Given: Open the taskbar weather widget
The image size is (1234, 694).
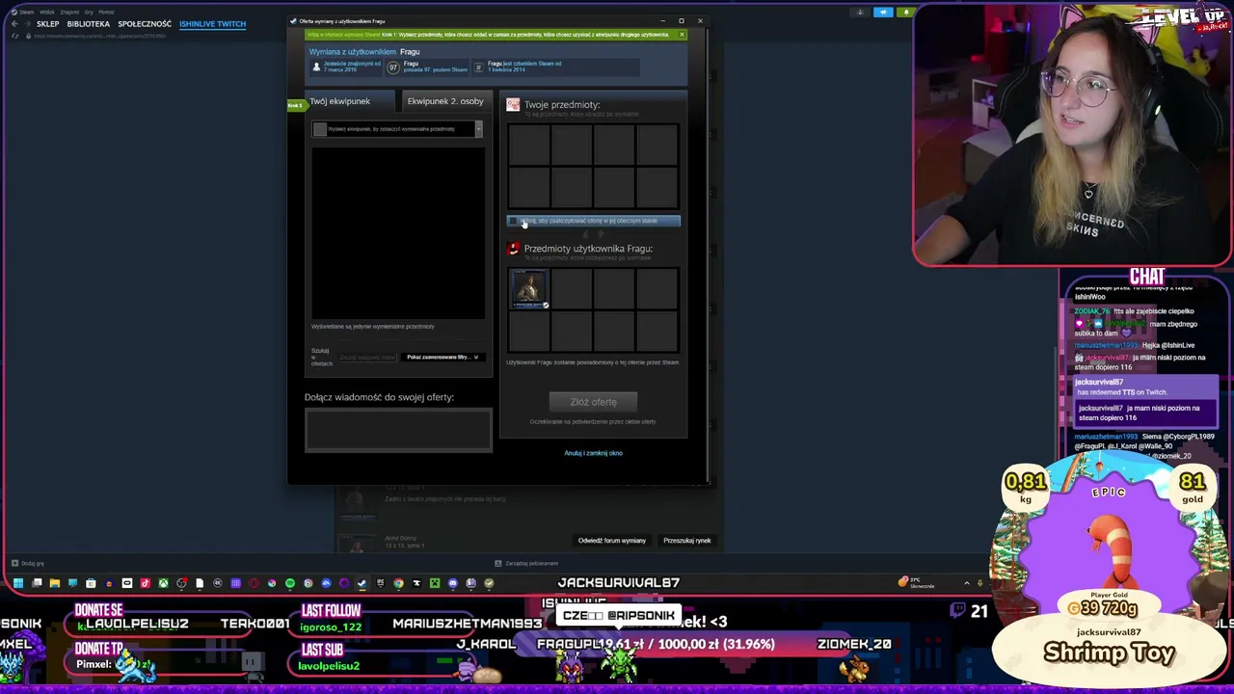Looking at the screenshot, I should coord(917,583).
